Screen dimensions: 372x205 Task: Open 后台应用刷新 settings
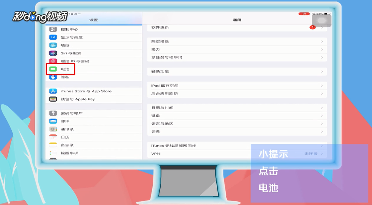237,93
